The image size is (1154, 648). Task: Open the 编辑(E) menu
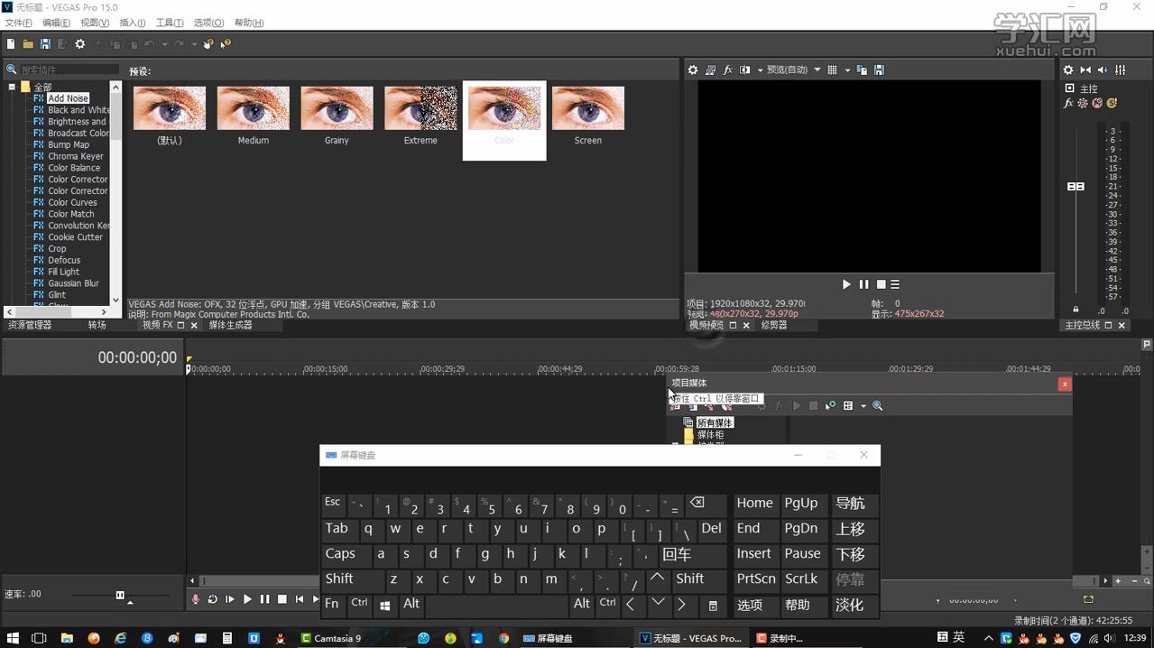56,23
